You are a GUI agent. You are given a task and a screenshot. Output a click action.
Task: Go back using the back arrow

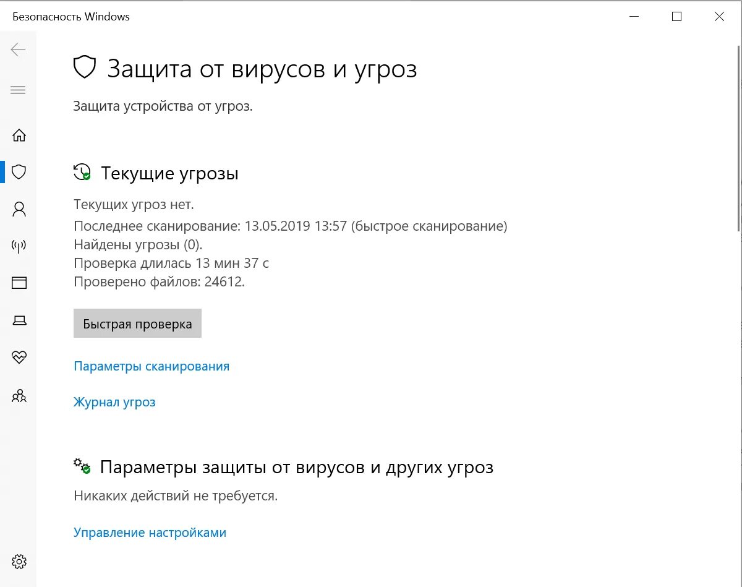[19, 50]
